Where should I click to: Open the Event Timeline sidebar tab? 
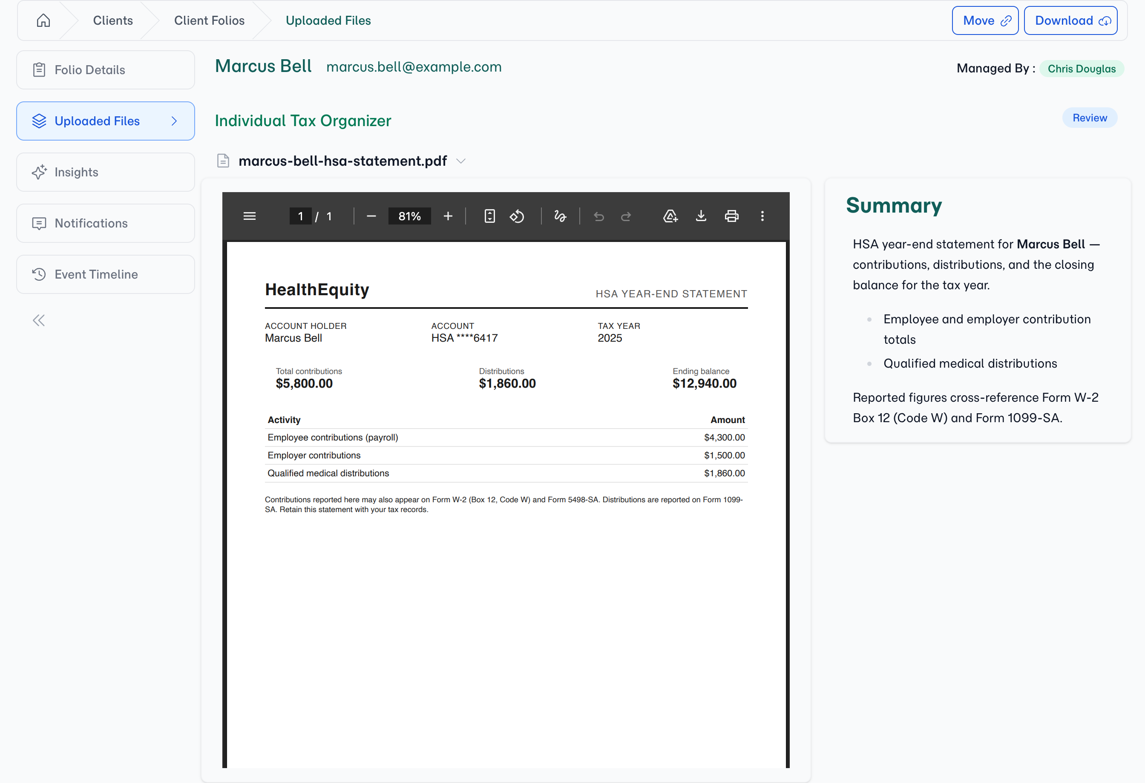click(106, 274)
